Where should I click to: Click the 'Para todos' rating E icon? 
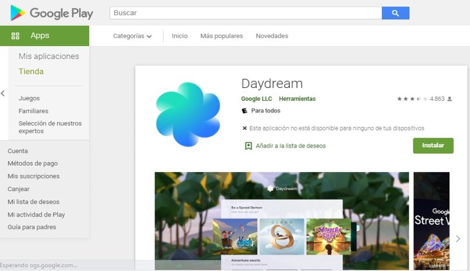click(244, 111)
